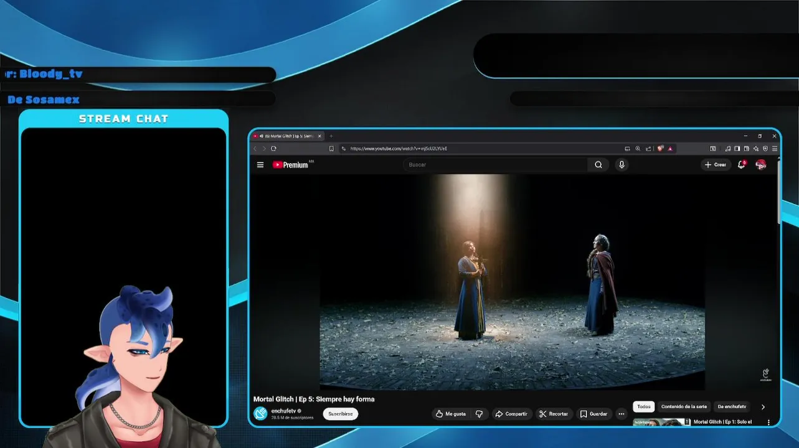The width and height of the screenshot is (799, 448).
Task: Open YouTube notifications bell
Action: 742,165
